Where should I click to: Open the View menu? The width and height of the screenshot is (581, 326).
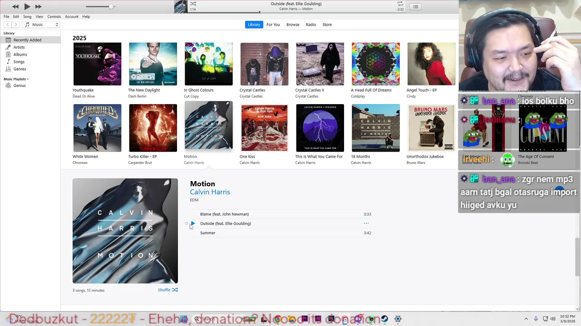point(39,16)
